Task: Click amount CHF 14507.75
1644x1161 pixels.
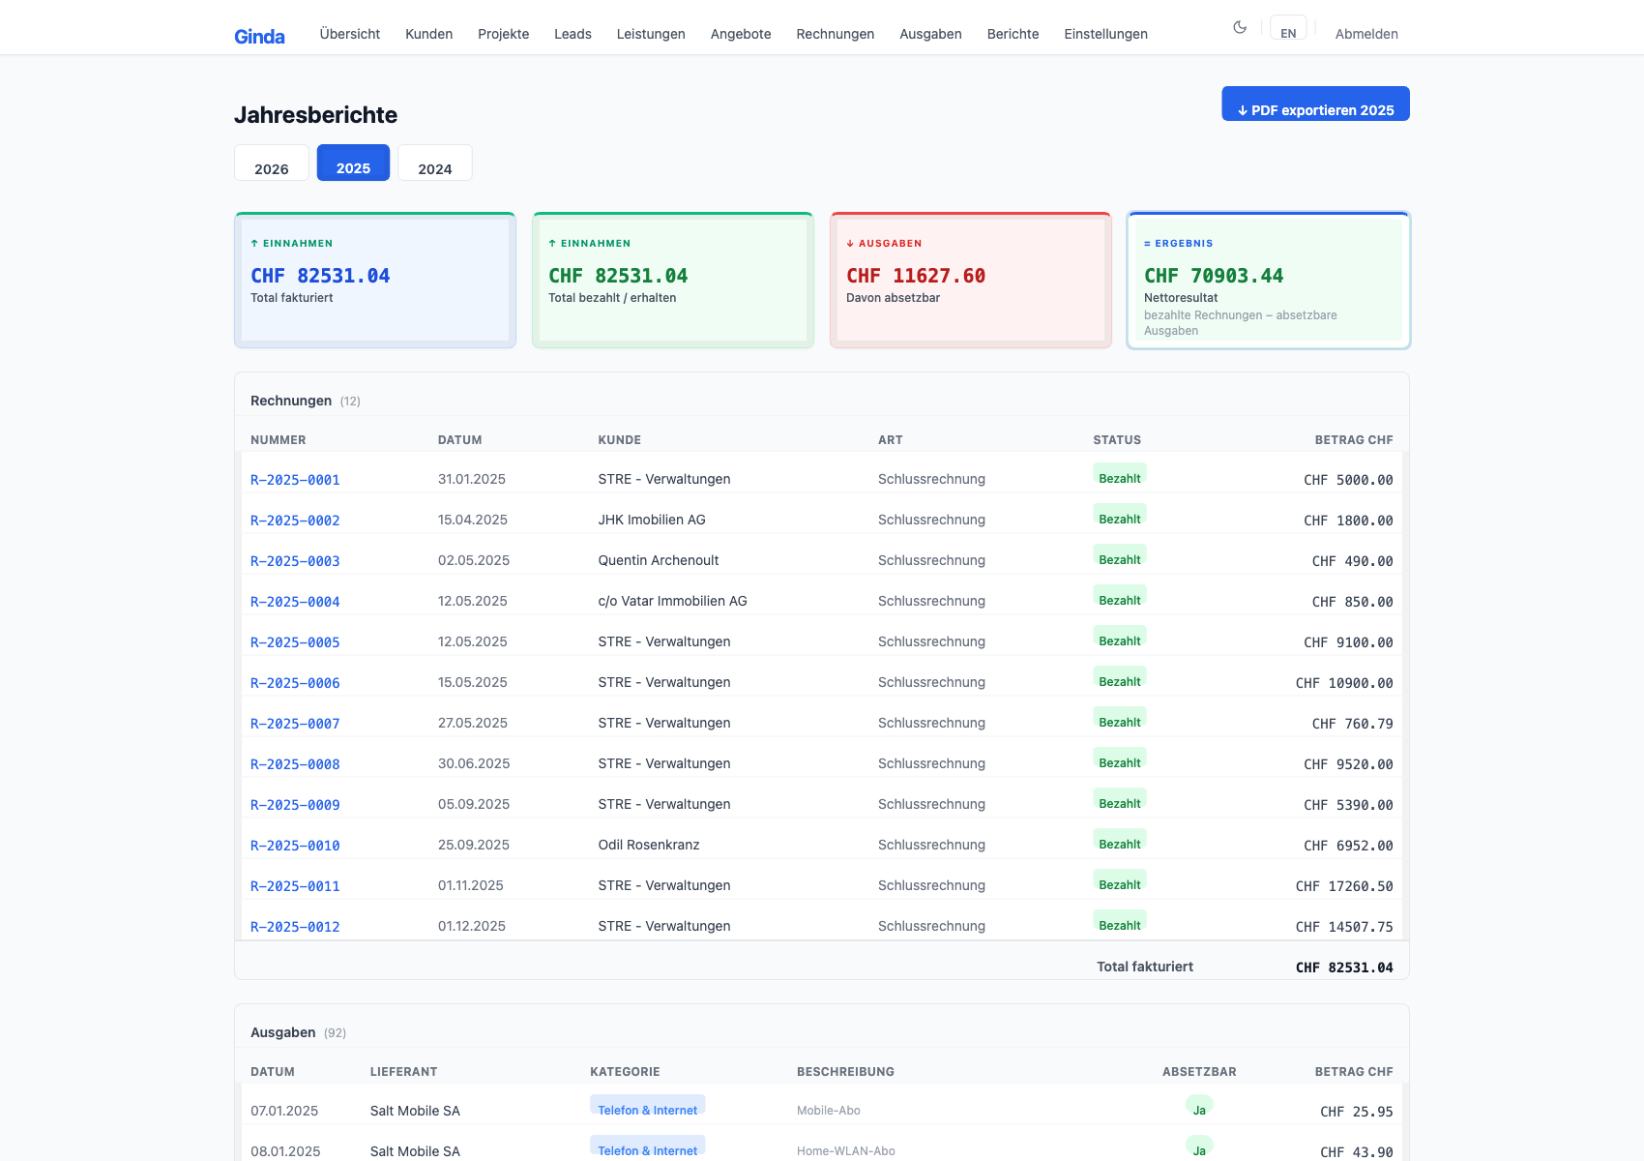Action: coord(1344,927)
